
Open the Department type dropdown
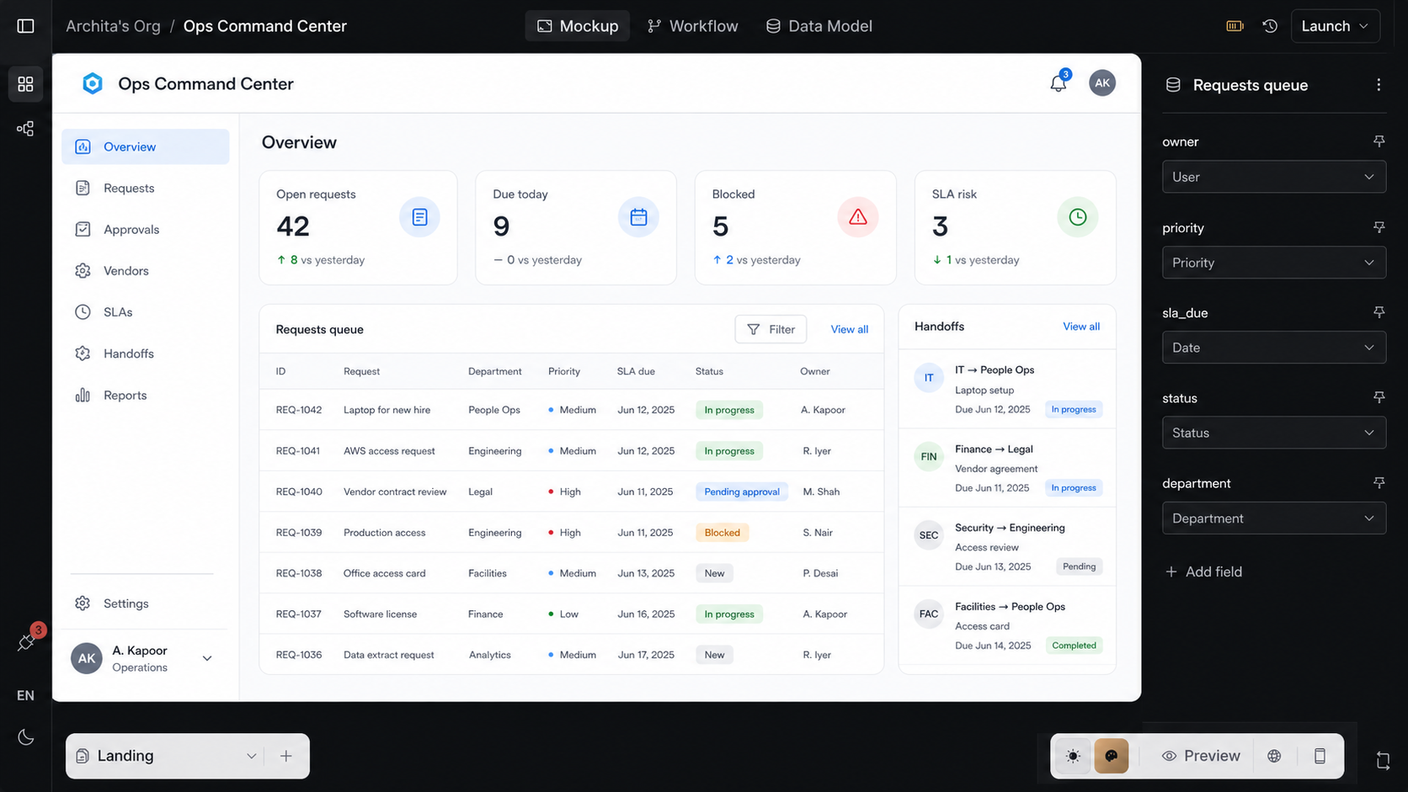click(x=1273, y=518)
